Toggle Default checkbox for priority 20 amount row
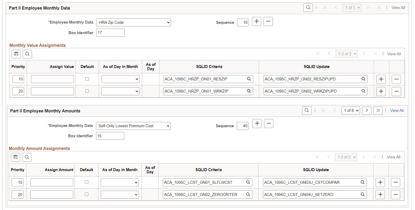The height and width of the screenshot is (210, 415). coord(86,194)
